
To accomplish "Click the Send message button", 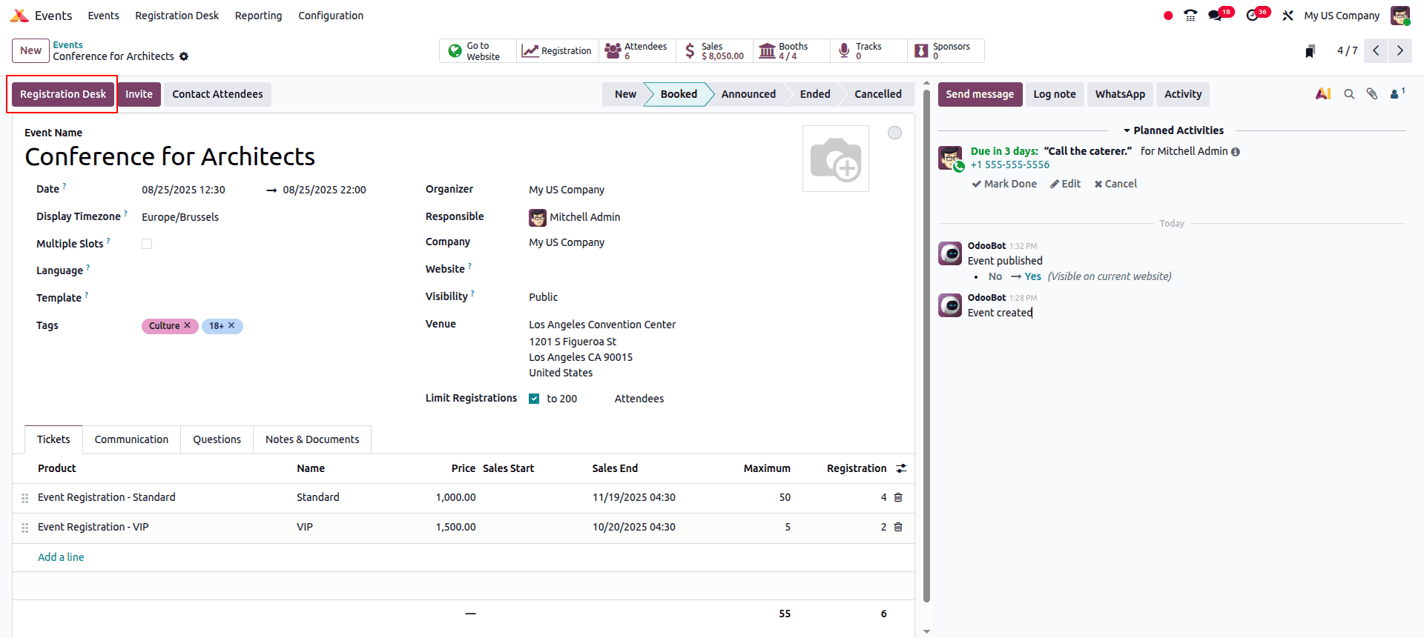I will click(x=980, y=94).
